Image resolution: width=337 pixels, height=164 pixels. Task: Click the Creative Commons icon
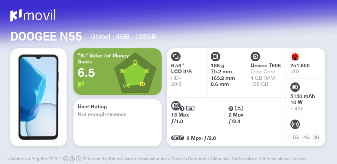coord(66,159)
